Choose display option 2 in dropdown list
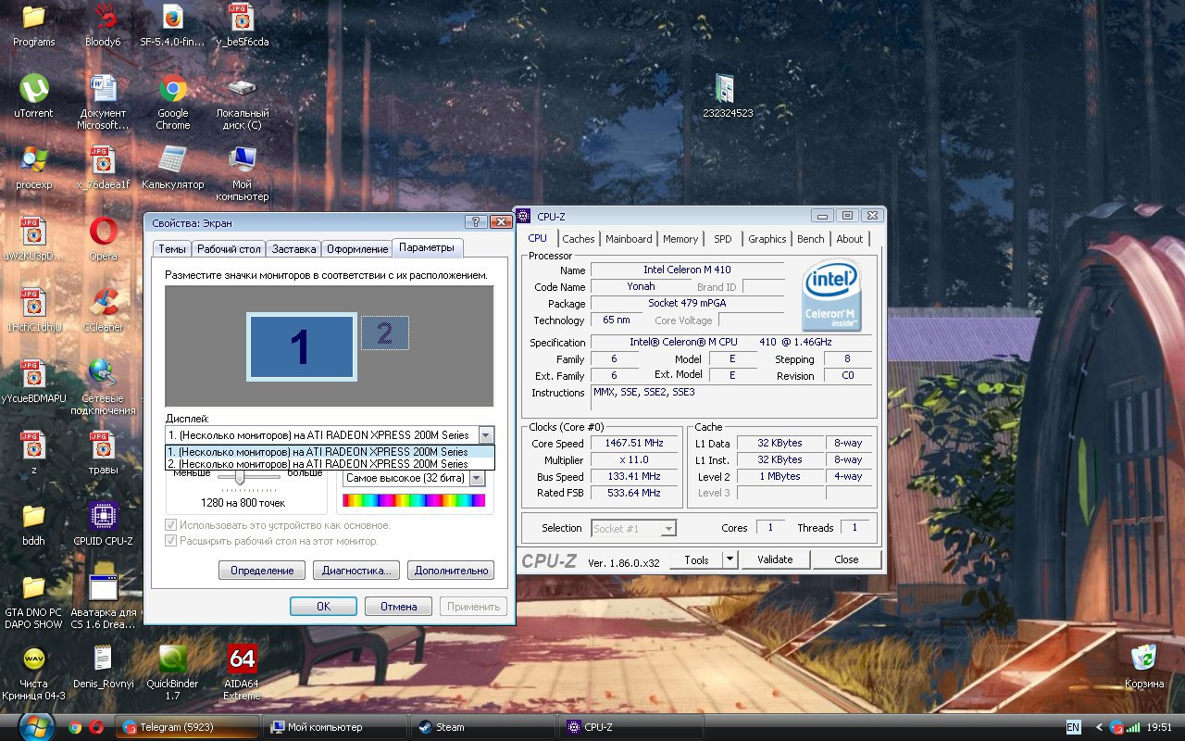 pyautogui.click(x=331, y=464)
